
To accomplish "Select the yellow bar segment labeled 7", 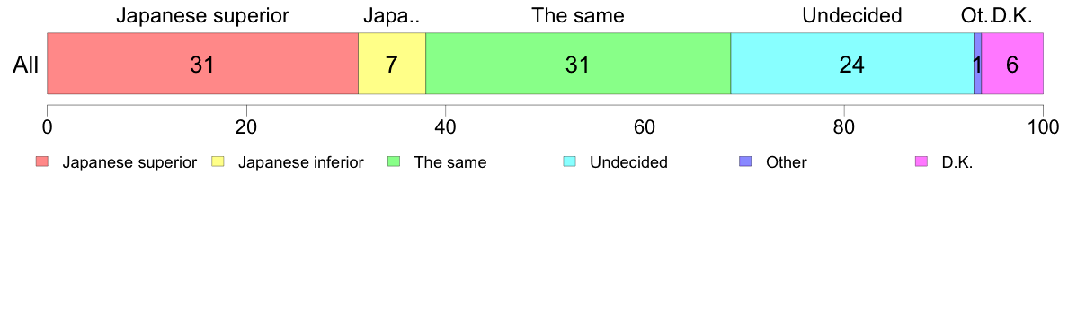I will (x=392, y=63).
